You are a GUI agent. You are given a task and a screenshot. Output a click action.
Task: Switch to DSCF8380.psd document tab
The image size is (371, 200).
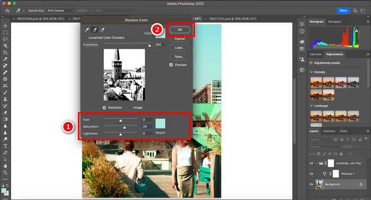pyautogui.click(x=40, y=19)
